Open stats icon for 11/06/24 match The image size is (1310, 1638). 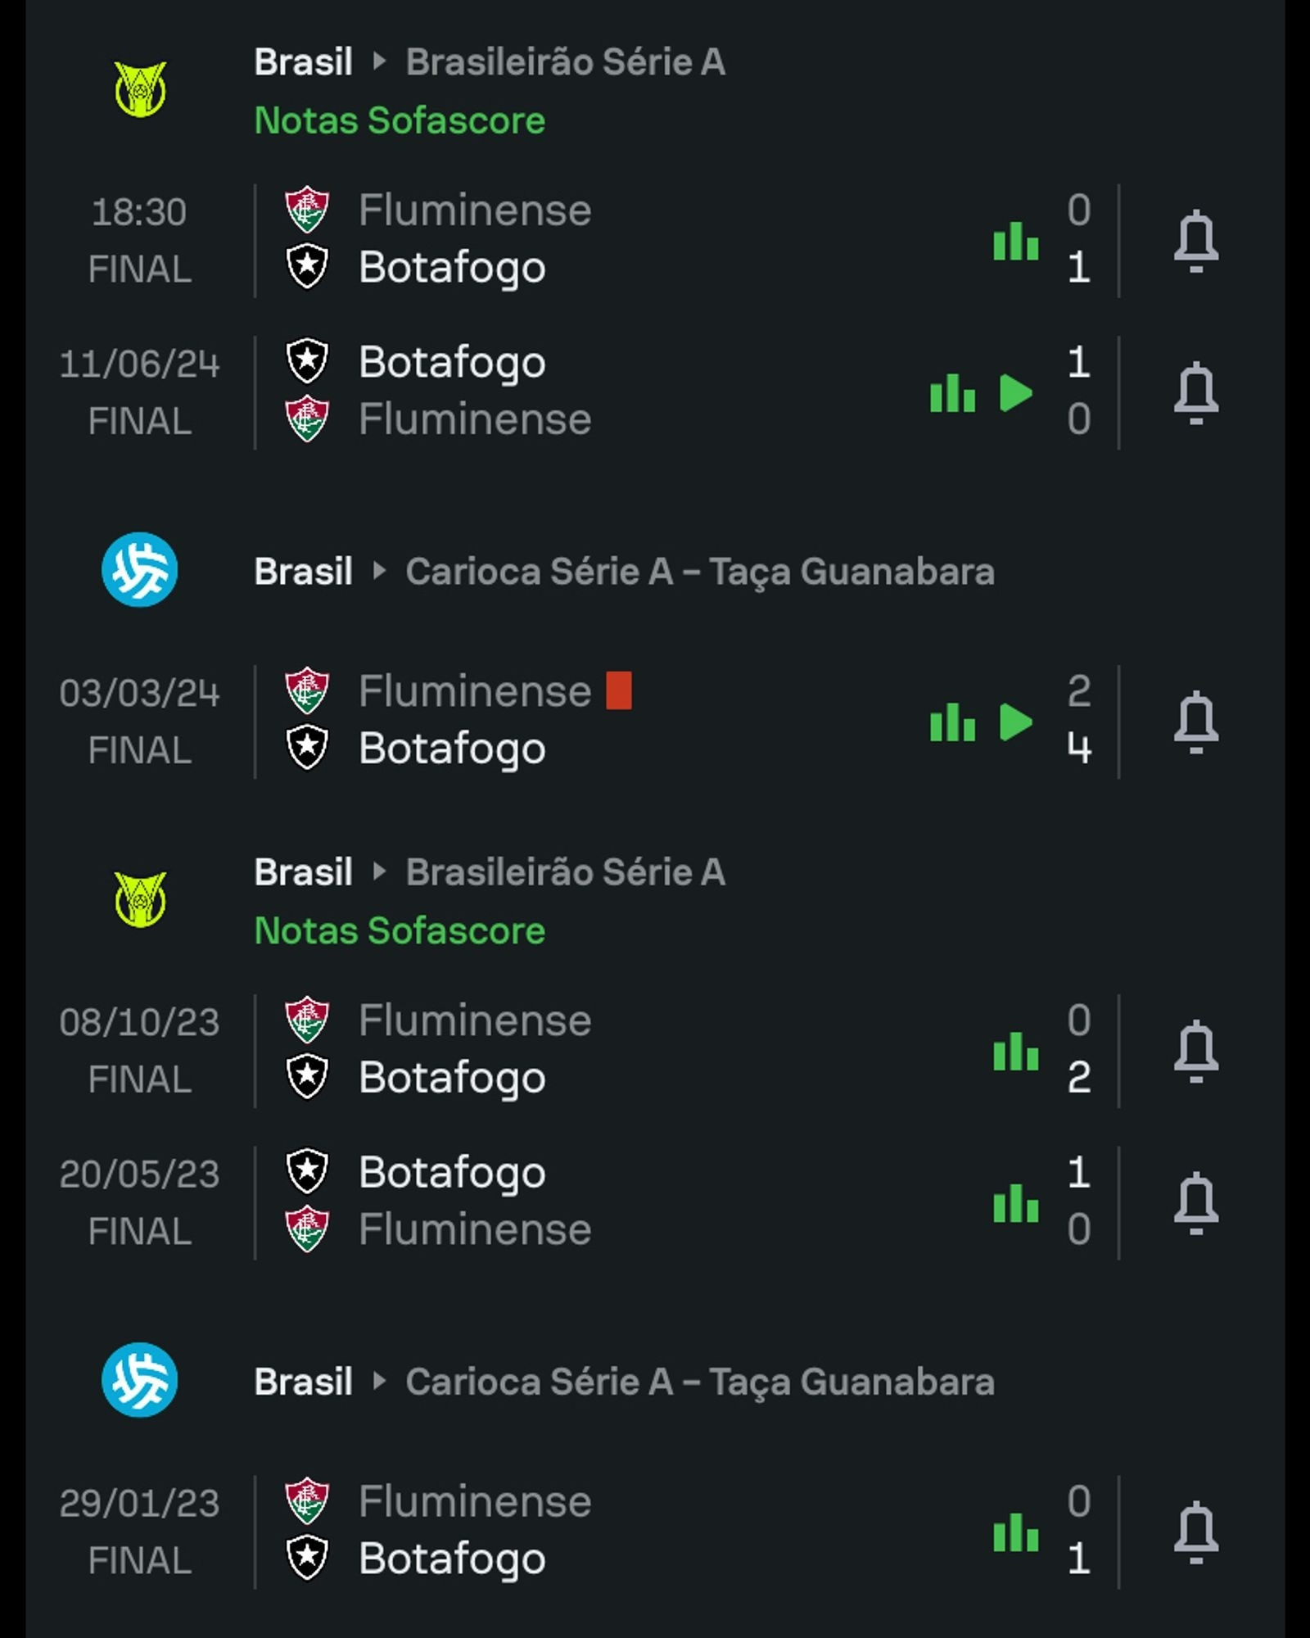953,393
